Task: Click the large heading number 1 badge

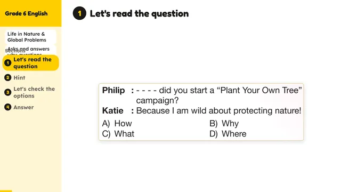Action: tap(79, 13)
